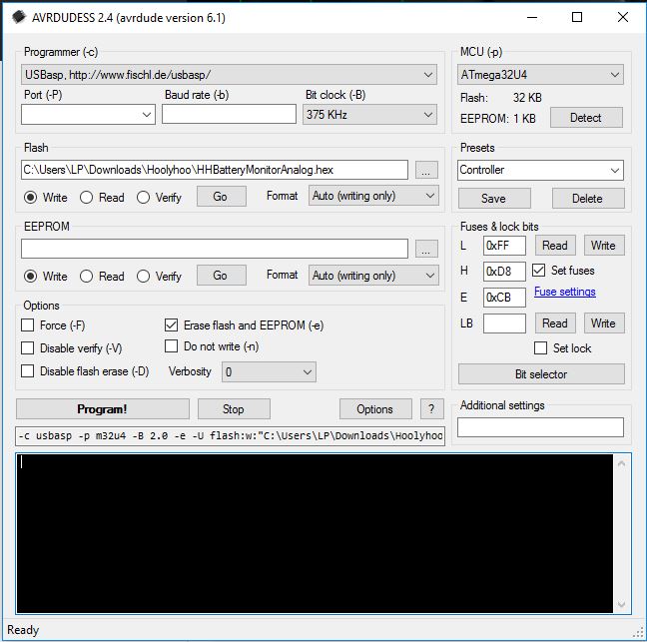647x642 pixels.
Task: Open the help question mark button
Action: point(431,409)
